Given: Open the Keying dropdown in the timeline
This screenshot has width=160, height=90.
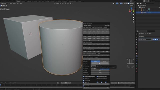Looking at the screenshot, I should click(x=7, y=83).
